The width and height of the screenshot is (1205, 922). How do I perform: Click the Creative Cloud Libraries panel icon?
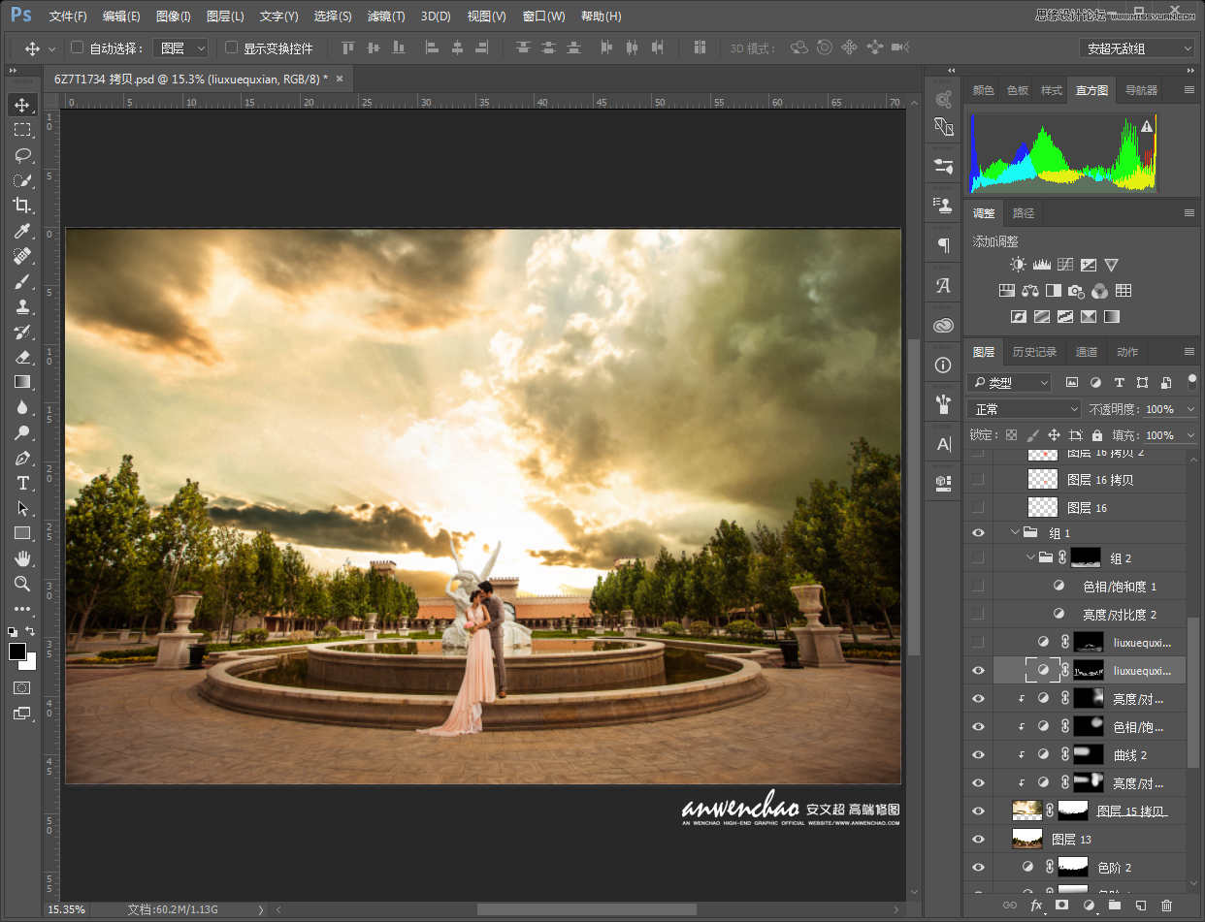(943, 326)
